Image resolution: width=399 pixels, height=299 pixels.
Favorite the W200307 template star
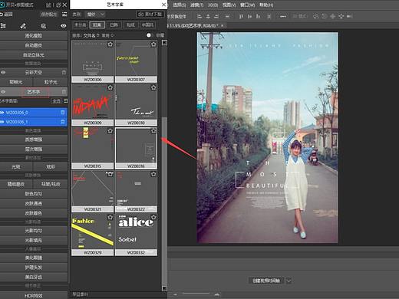pos(153,44)
